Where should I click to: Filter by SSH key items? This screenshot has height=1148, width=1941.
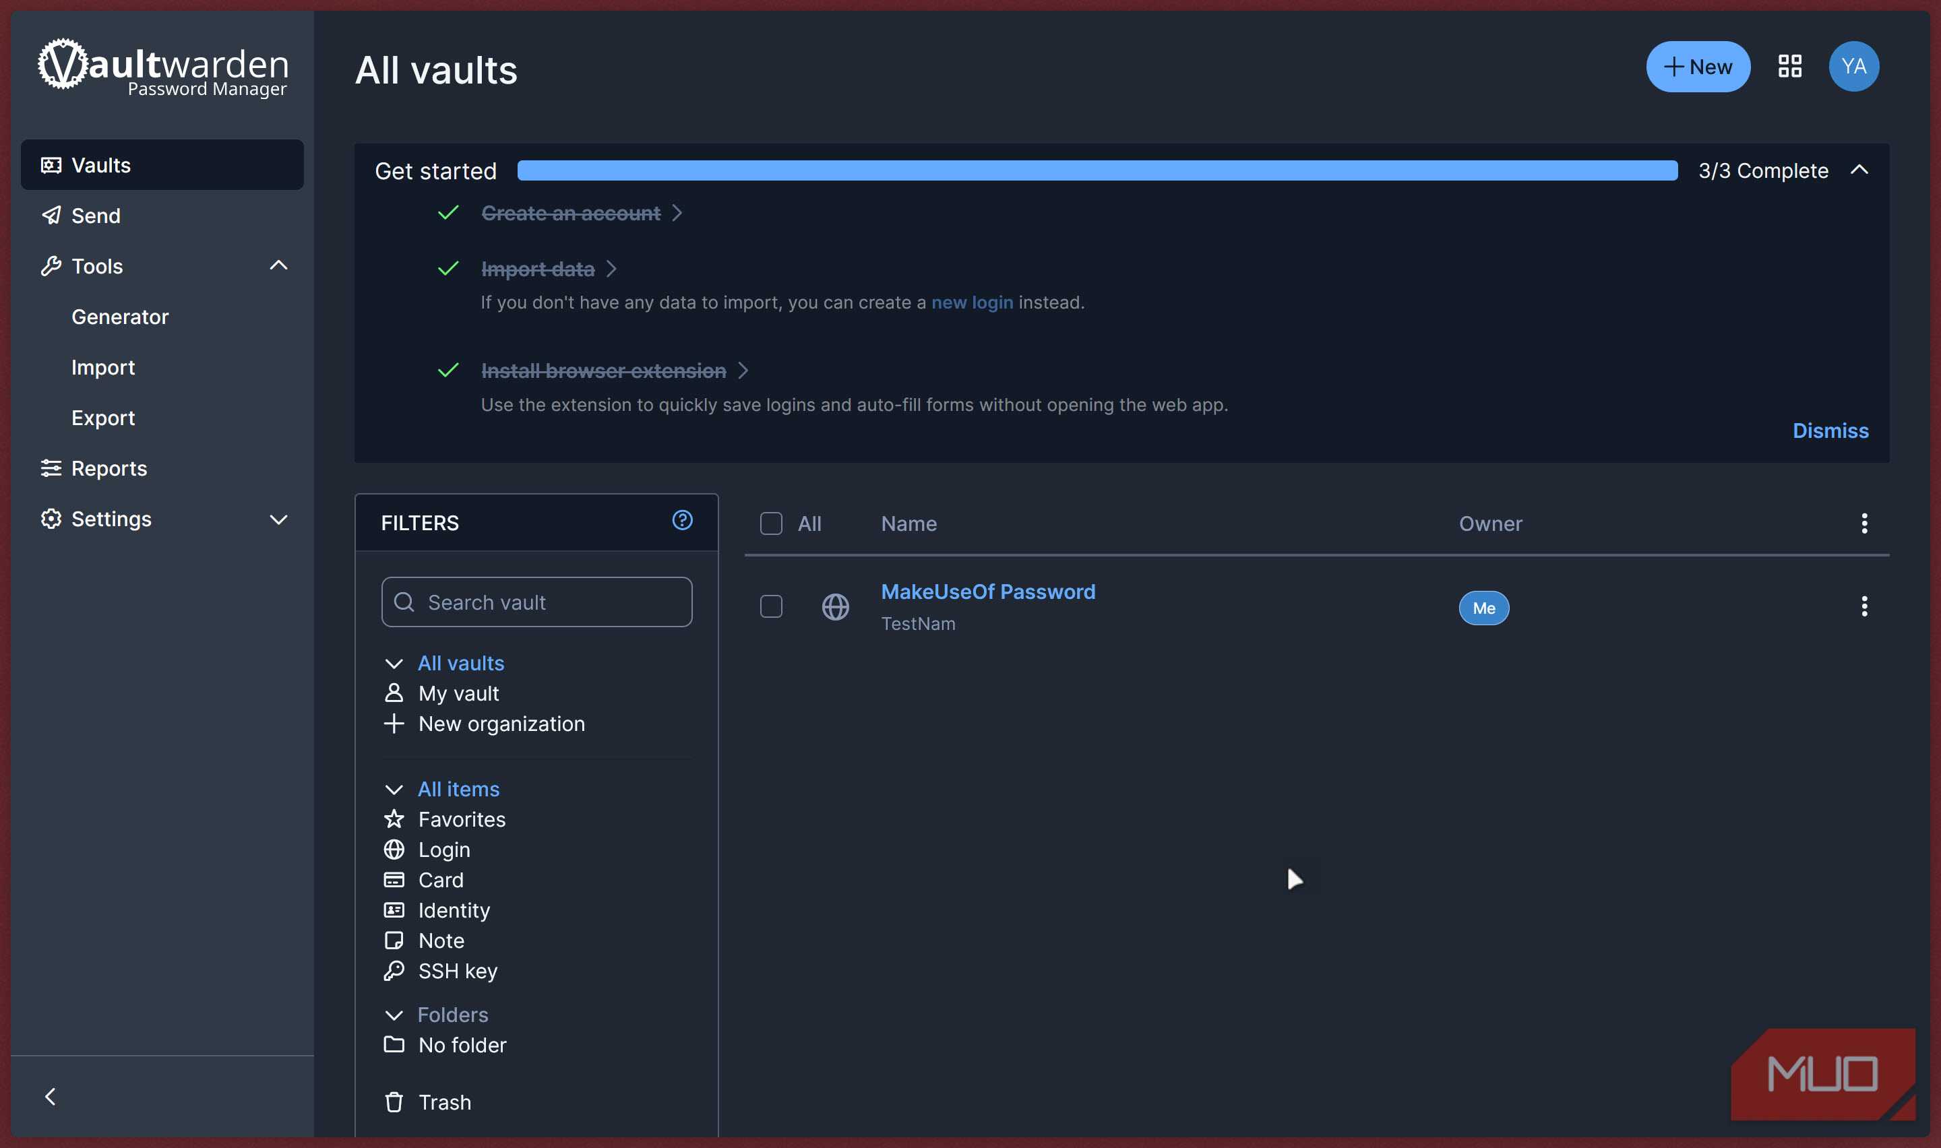457,971
